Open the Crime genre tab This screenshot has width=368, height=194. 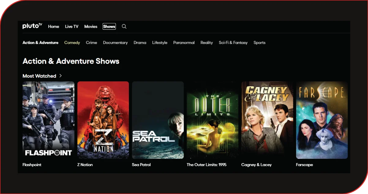click(91, 43)
